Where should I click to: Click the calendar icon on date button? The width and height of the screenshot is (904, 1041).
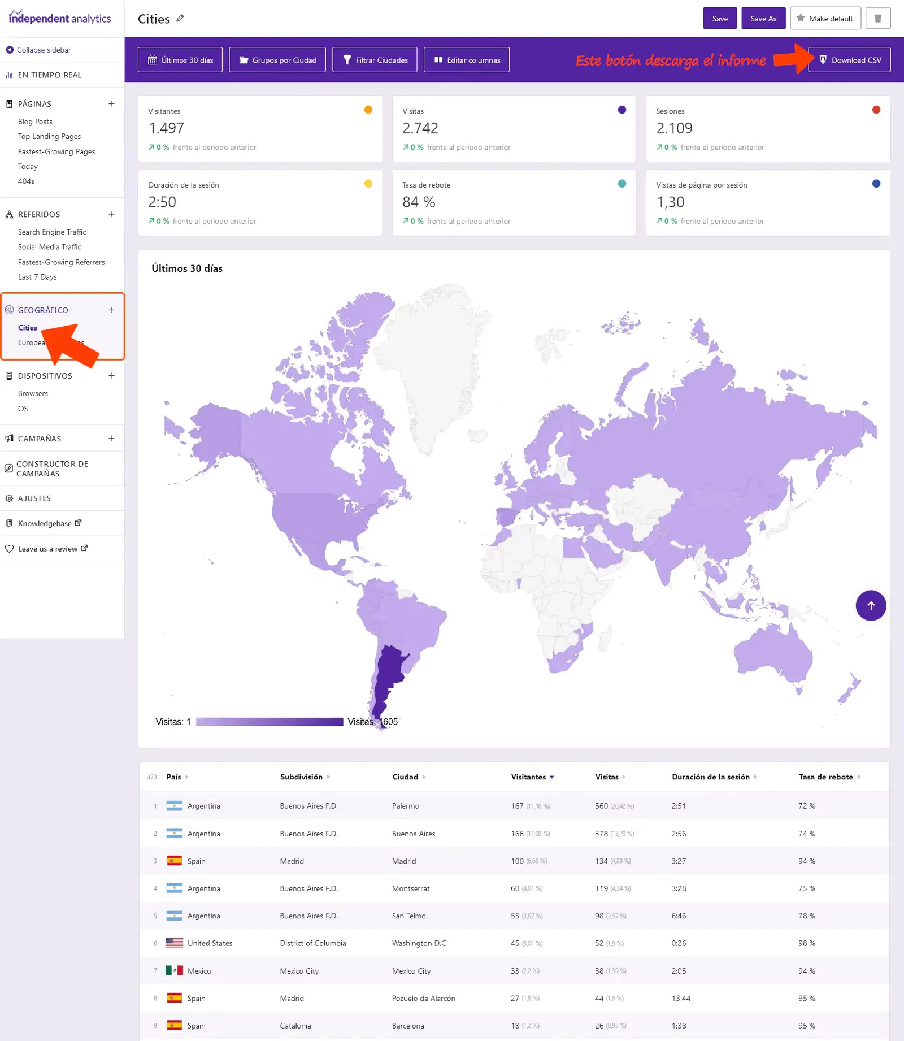click(153, 60)
